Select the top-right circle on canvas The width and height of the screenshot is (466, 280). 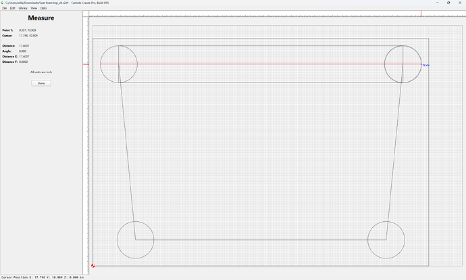(x=403, y=64)
